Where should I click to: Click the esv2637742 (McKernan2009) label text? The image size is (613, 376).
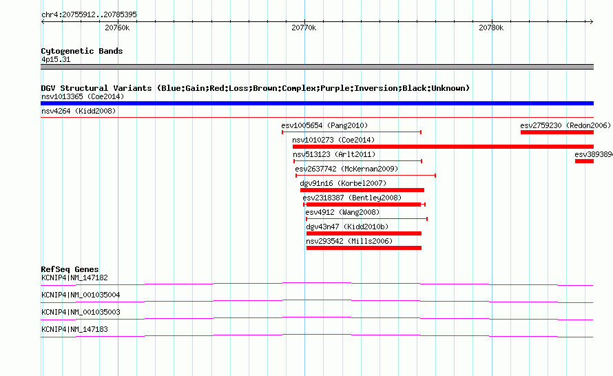click(x=346, y=169)
